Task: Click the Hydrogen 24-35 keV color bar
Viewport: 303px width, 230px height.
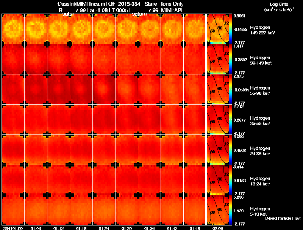Action: [230, 150]
